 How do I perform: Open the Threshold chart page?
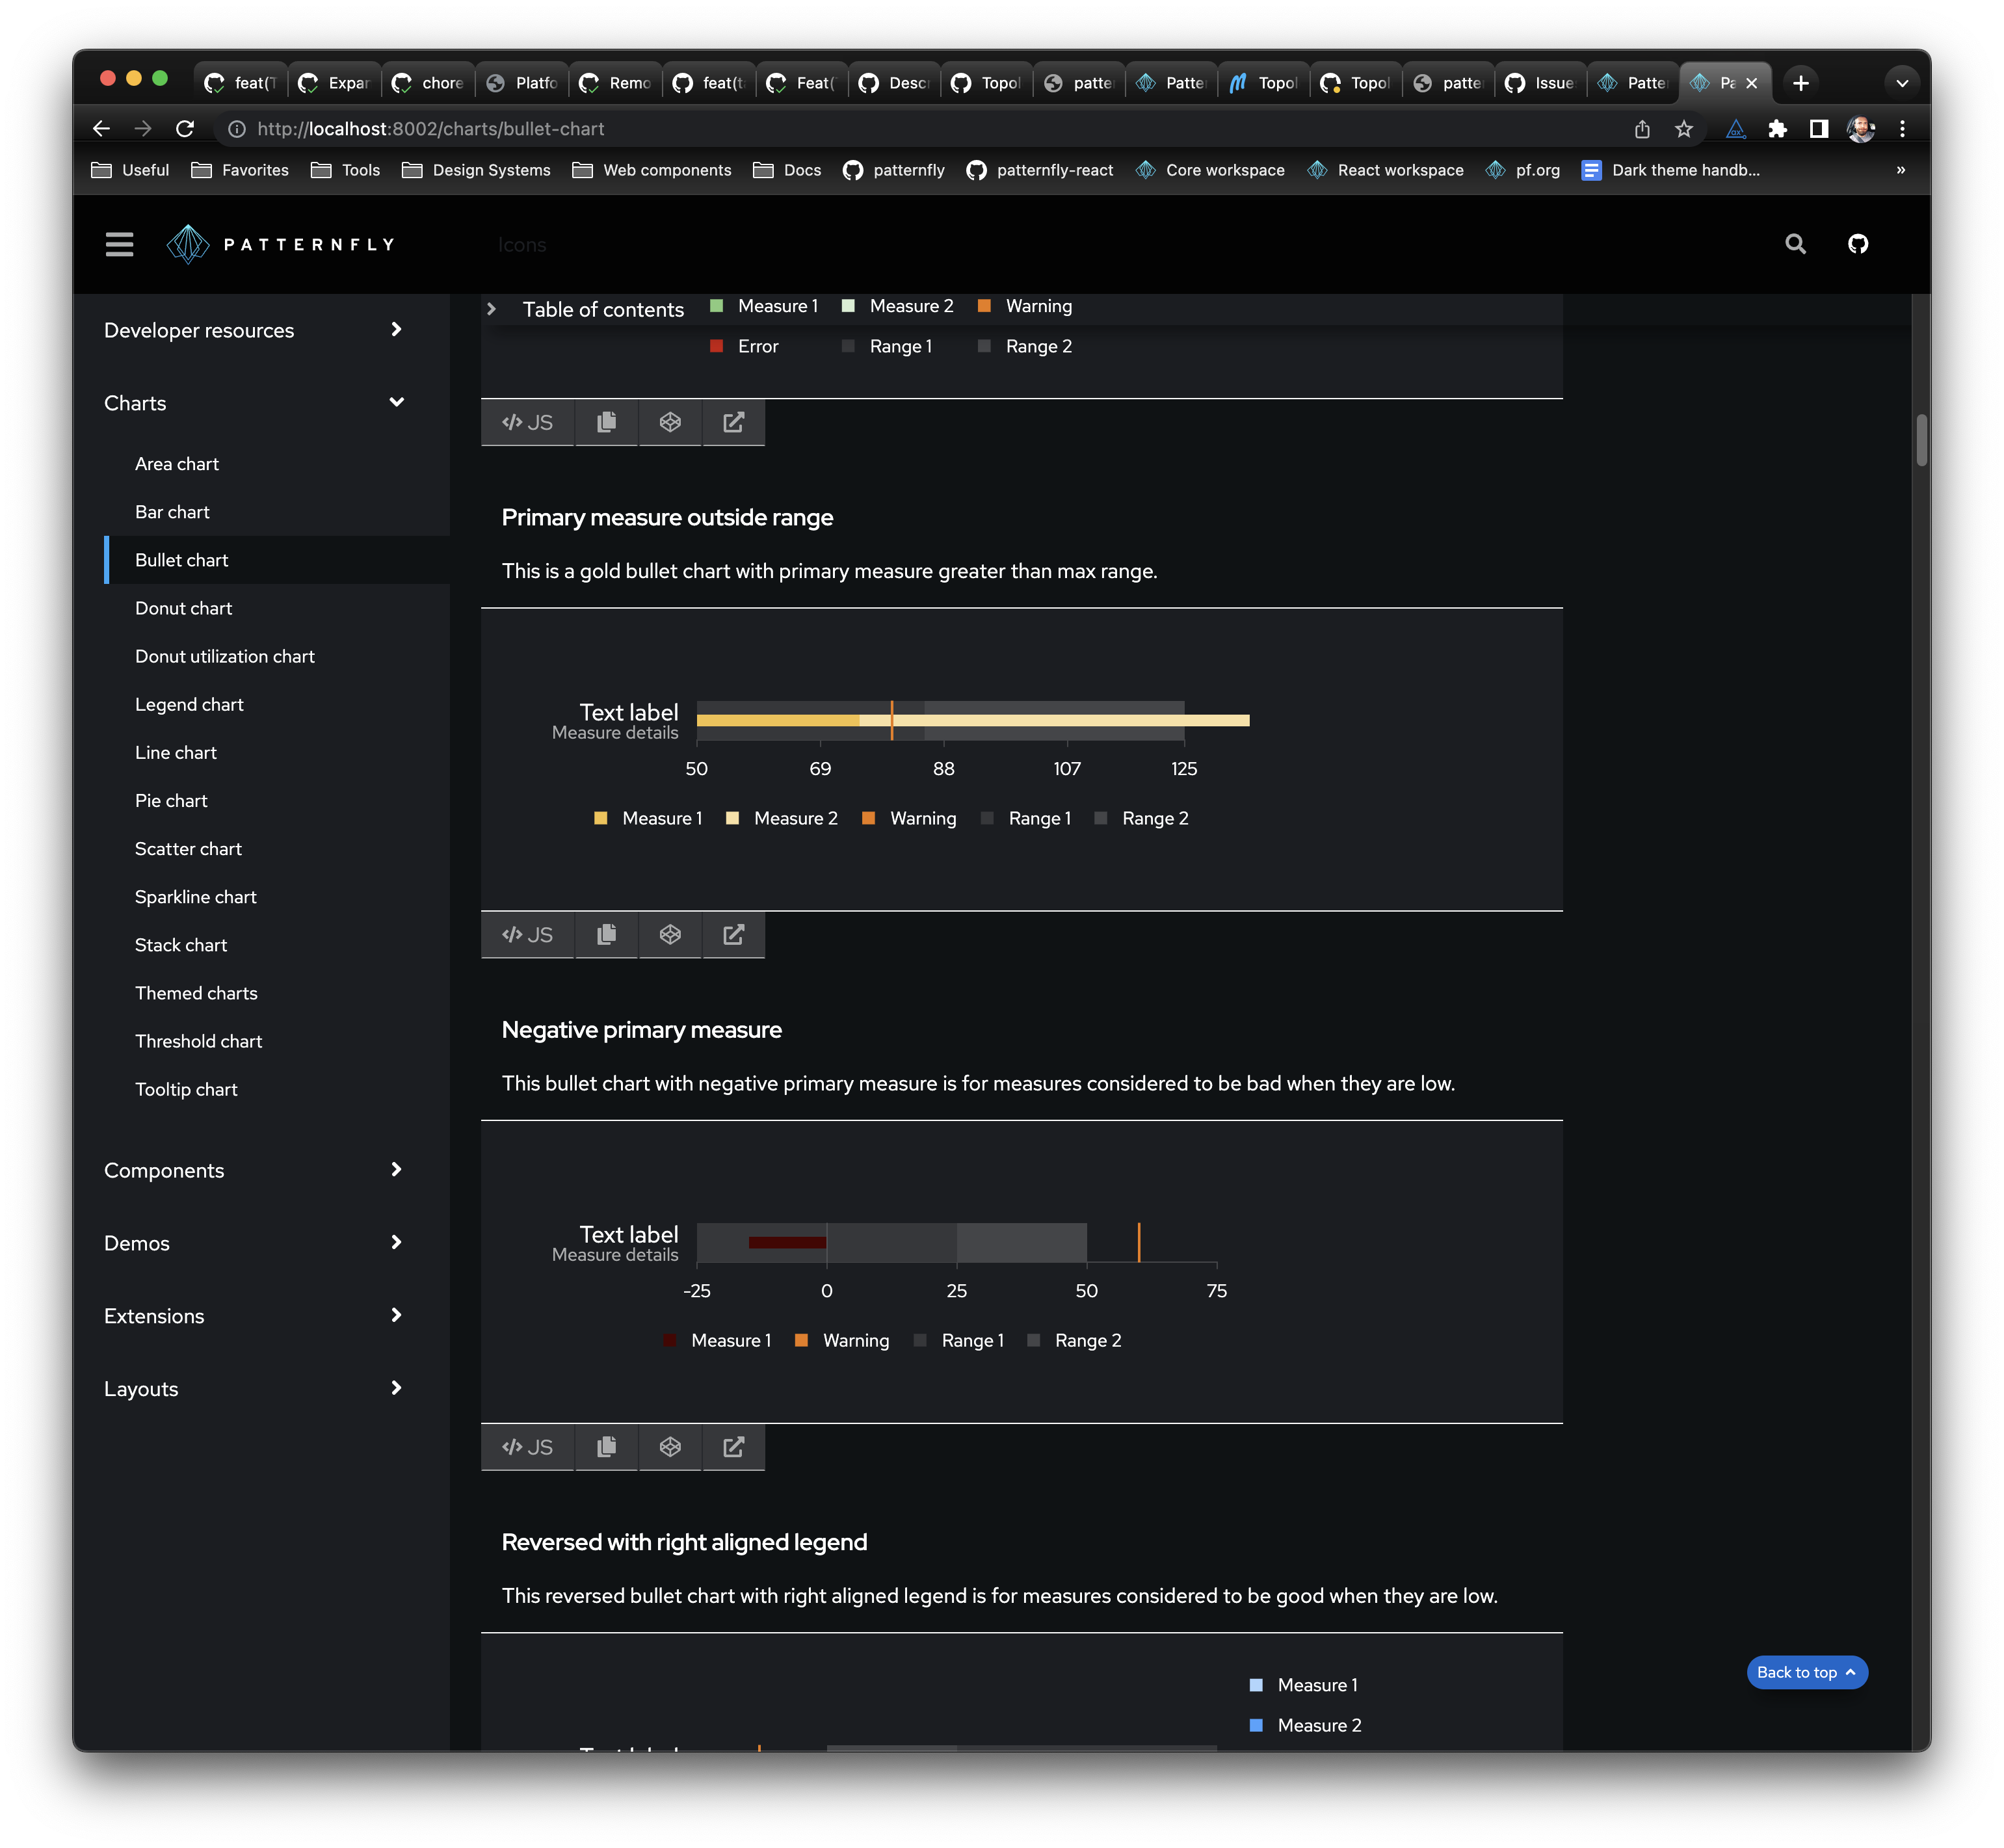click(x=198, y=1041)
